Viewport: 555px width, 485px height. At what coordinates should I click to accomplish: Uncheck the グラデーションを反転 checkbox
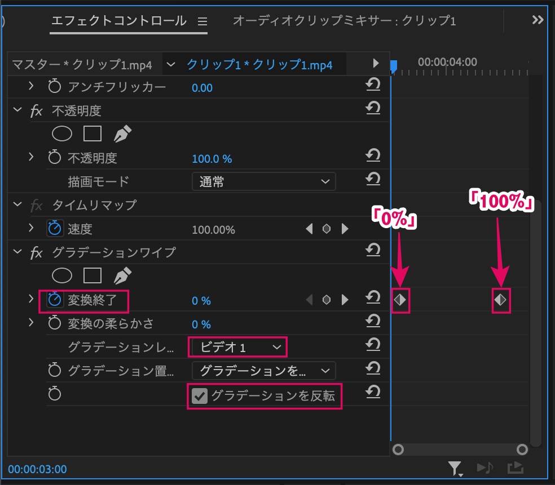tap(200, 396)
